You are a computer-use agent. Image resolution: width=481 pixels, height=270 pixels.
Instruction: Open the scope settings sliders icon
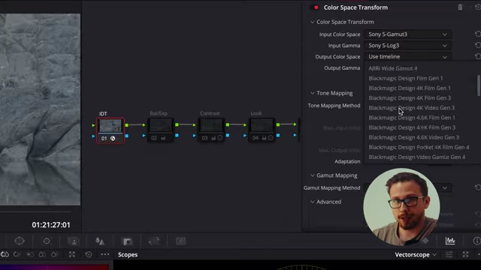coord(449,254)
